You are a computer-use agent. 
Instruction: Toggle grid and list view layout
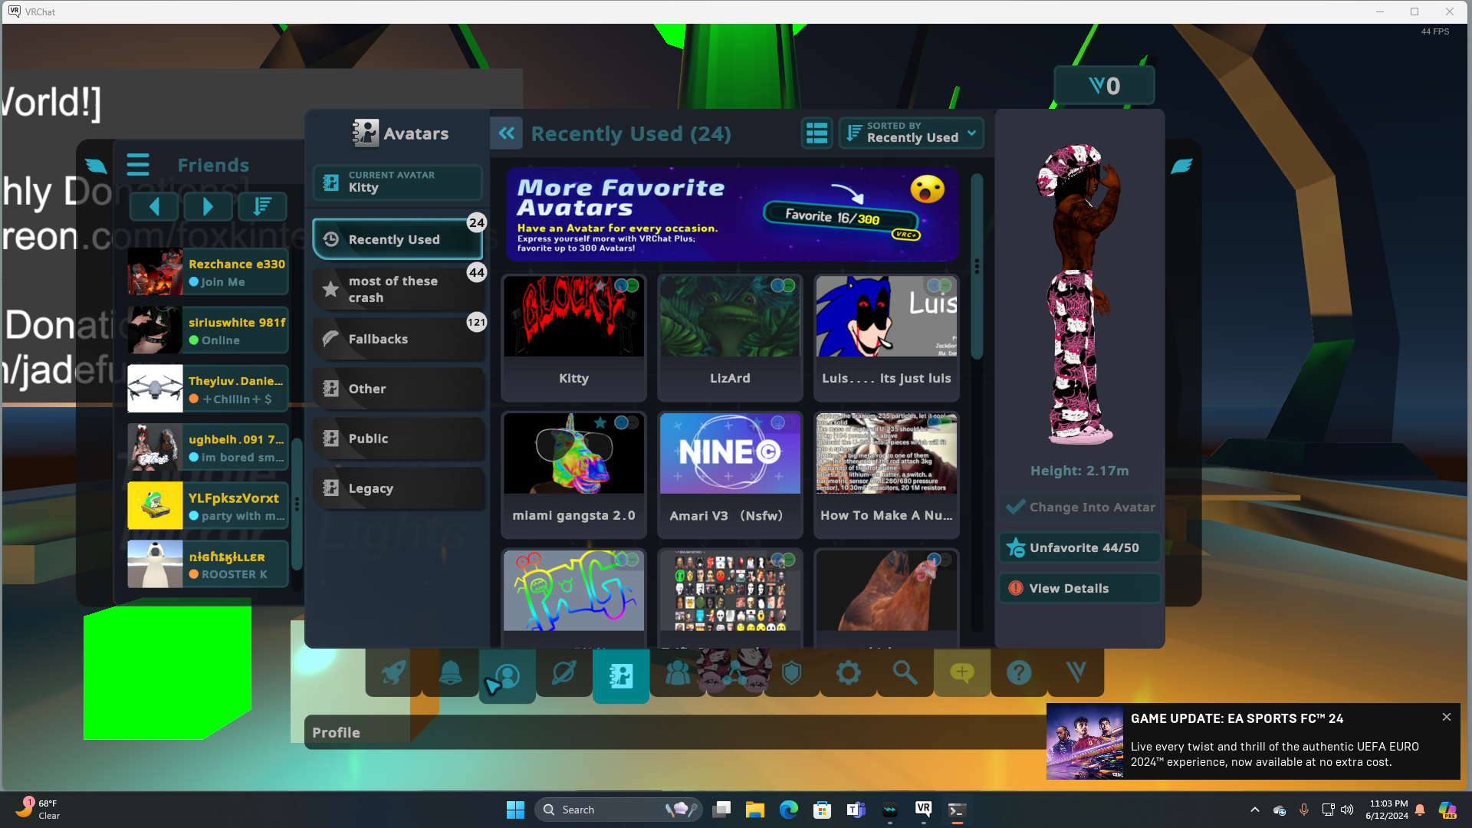coord(816,133)
